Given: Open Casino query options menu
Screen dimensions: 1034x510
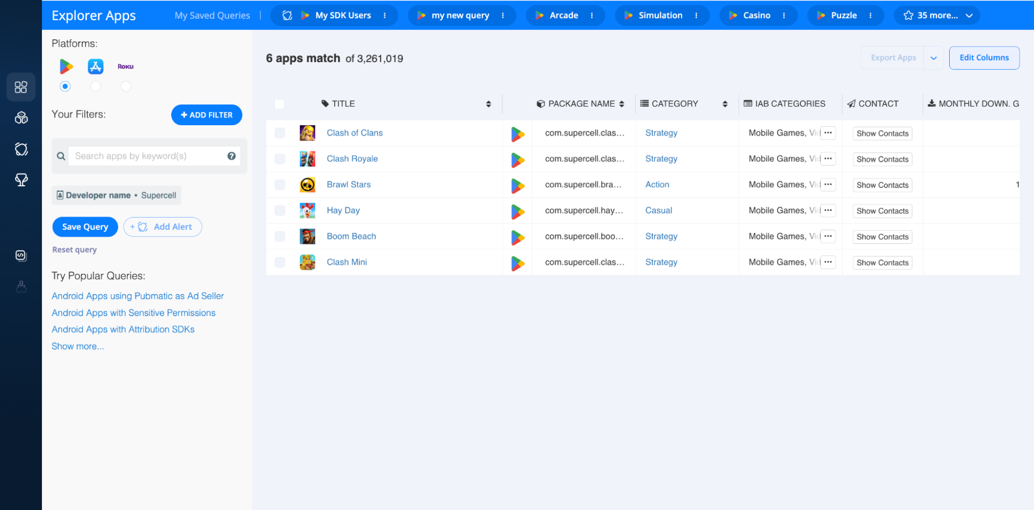Looking at the screenshot, I should coord(784,16).
